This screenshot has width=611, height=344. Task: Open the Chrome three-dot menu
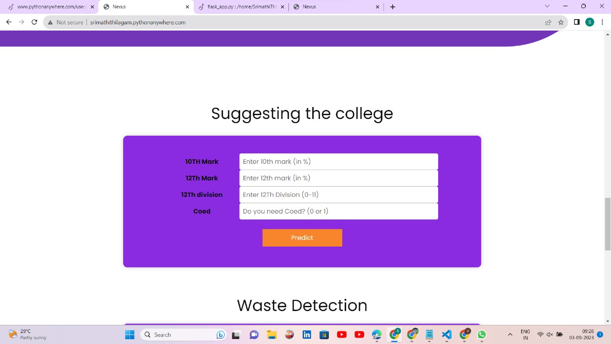602,22
